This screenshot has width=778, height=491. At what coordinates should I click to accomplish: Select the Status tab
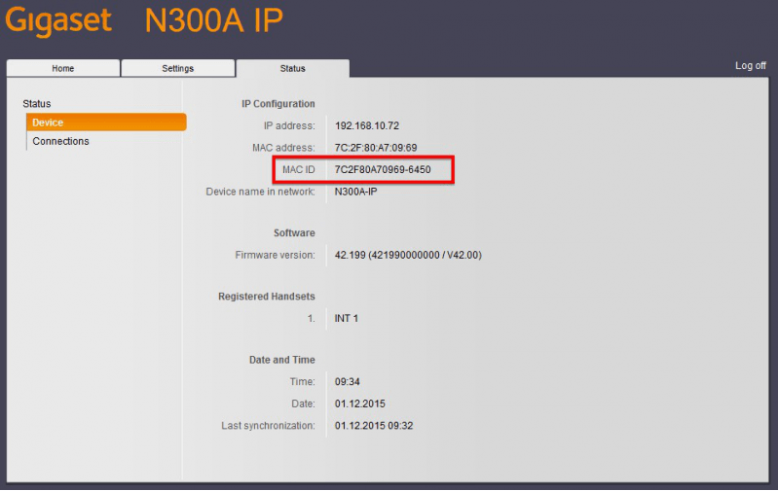(x=293, y=68)
